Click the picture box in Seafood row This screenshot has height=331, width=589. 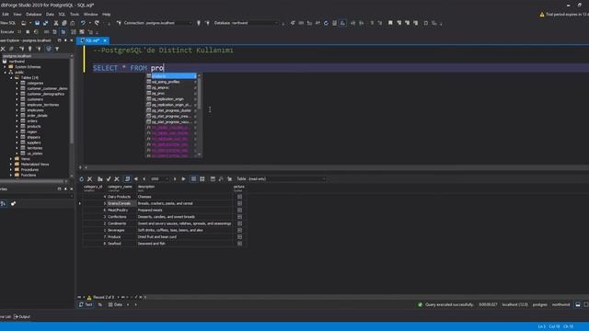click(x=239, y=244)
